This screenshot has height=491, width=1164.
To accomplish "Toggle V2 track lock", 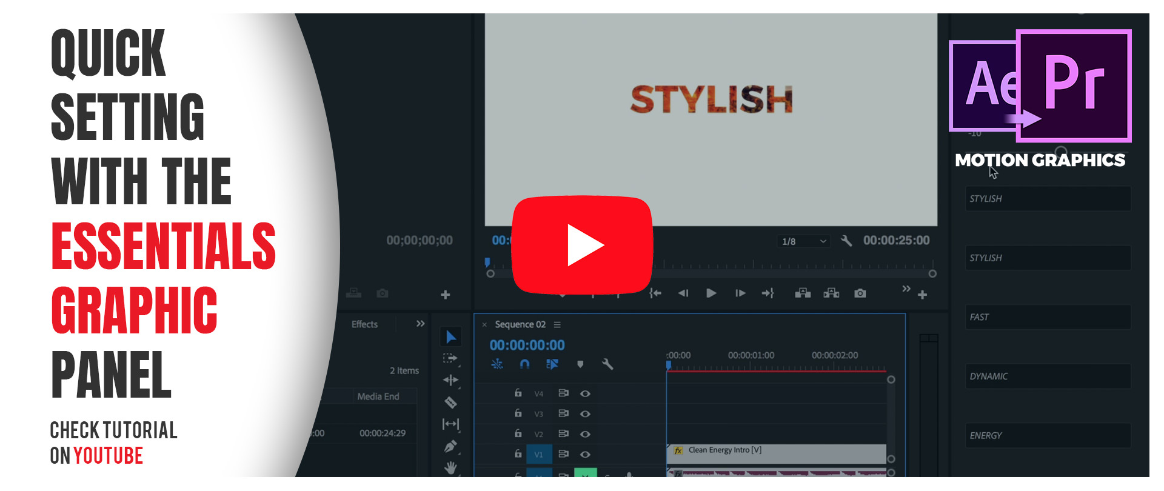I will click(x=518, y=433).
